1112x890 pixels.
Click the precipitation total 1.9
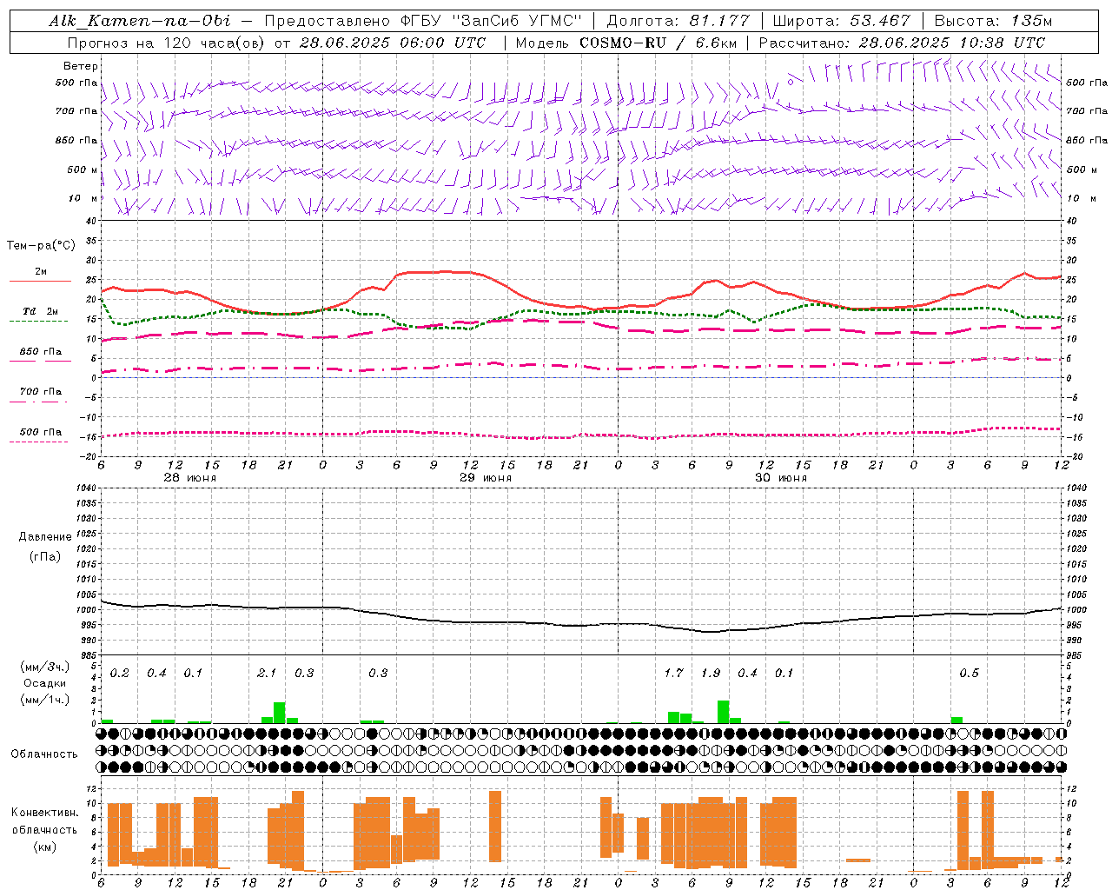pos(711,674)
